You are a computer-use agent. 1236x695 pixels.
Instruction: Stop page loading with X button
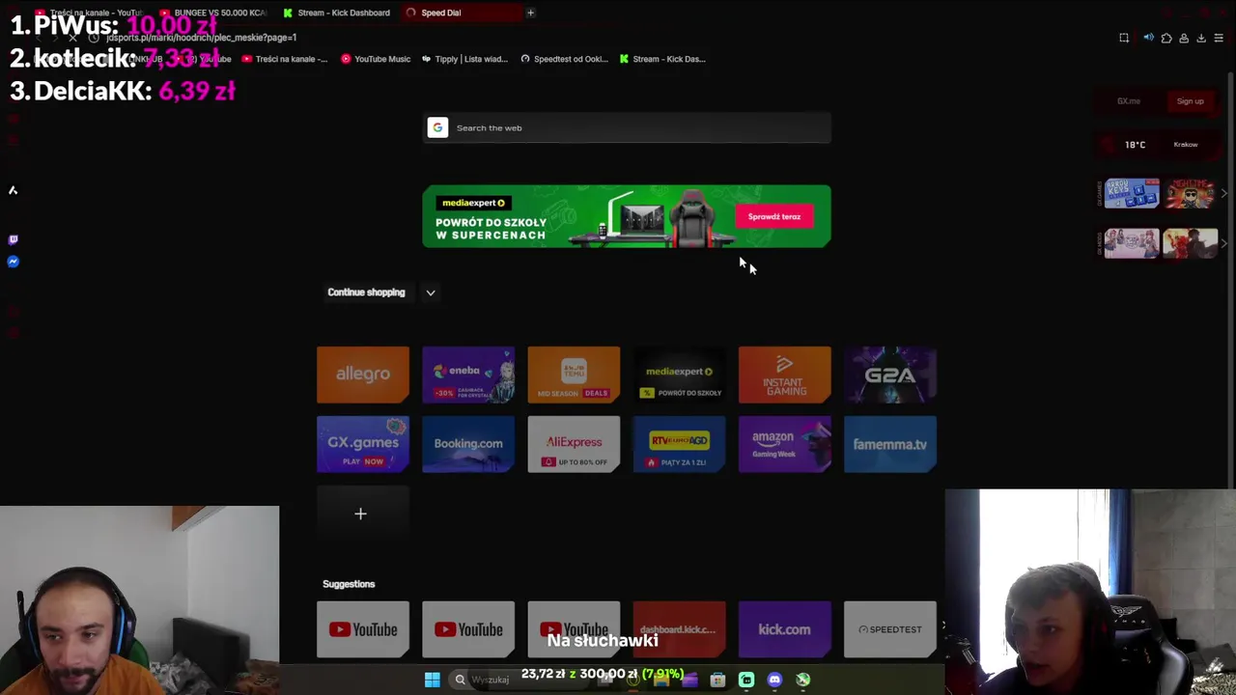pyautogui.click(x=73, y=38)
